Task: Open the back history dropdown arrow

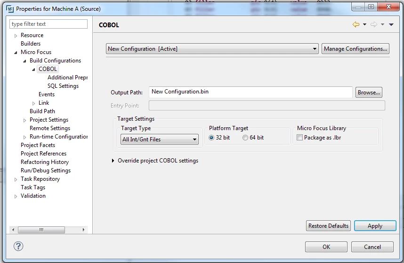Action: (364, 24)
